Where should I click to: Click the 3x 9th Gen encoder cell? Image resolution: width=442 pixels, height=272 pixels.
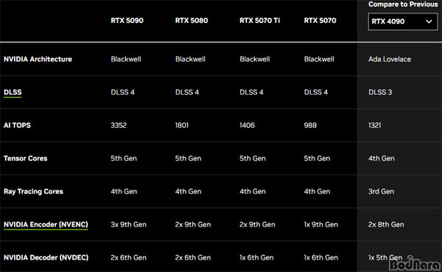(128, 224)
